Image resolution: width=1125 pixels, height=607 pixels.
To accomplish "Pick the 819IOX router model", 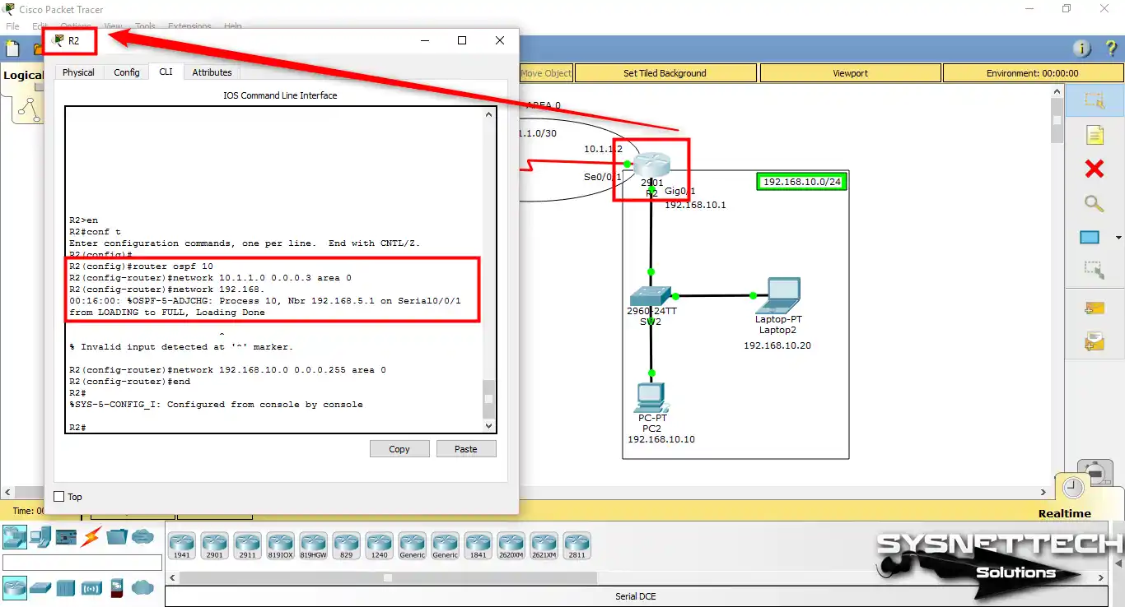I will [280, 546].
